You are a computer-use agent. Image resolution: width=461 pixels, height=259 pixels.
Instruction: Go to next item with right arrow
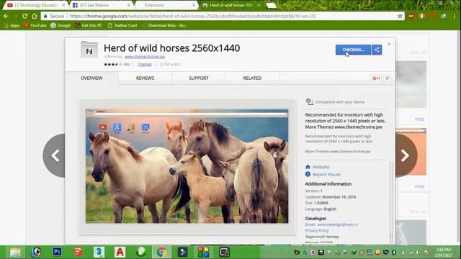(406, 155)
